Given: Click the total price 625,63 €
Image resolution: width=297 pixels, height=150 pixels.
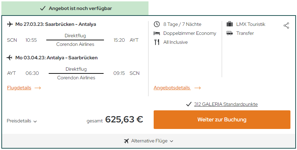Looking at the screenshot, I should [124, 120].
